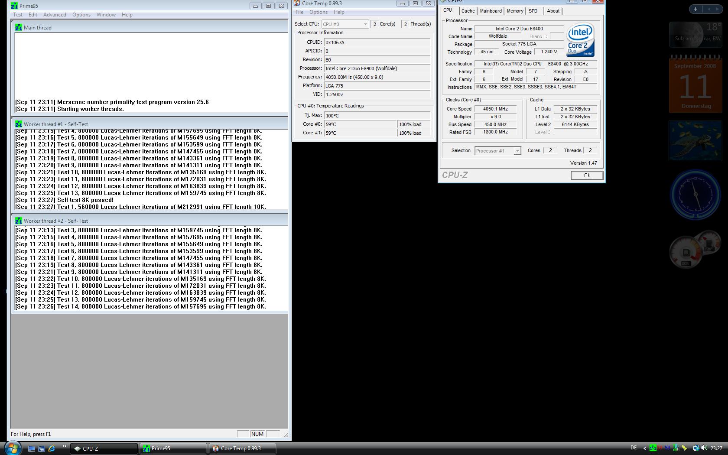Click Intel Core 2 Duo logo

click(580, 40)
